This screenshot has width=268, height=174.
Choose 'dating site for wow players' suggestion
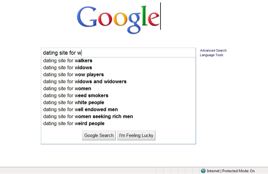click(x=118, y=75)
